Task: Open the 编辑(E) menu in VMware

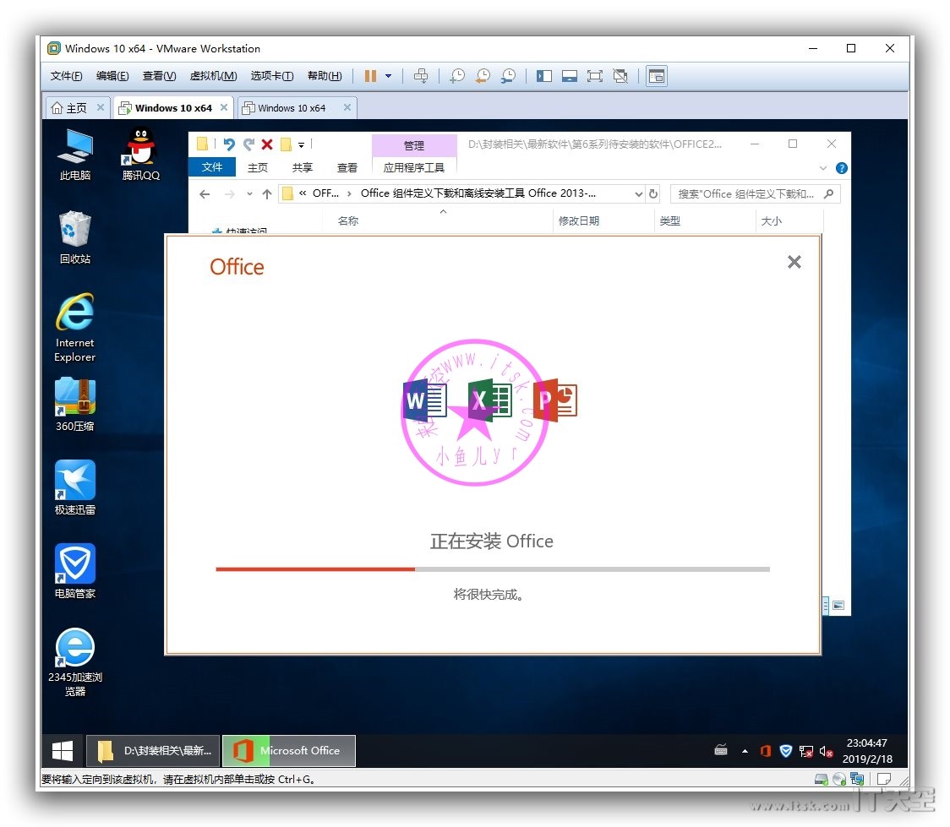Action: tap(112, 76)
